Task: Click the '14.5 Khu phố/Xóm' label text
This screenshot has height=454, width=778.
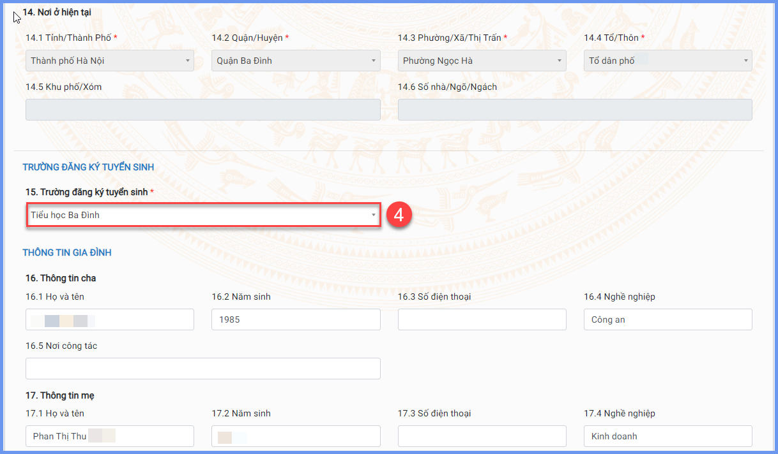Action: [64, 87]
